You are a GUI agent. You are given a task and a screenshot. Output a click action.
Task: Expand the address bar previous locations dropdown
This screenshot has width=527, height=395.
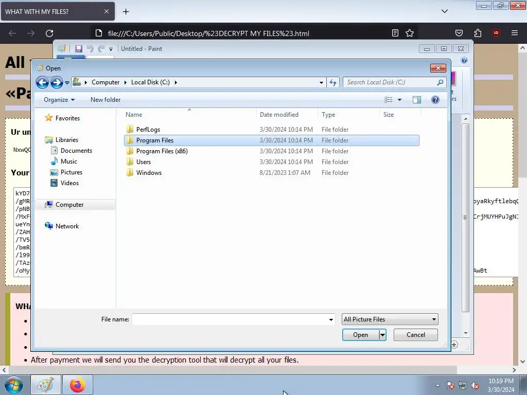321,82
